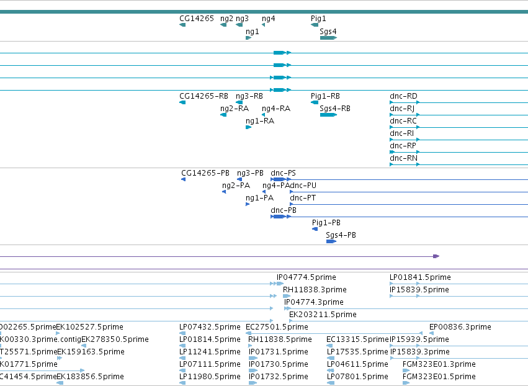Image resolution: width=528 pixels, height=386 pixels.
Task: Select the ng4-RA transcript label
Action: click(276, 109)
